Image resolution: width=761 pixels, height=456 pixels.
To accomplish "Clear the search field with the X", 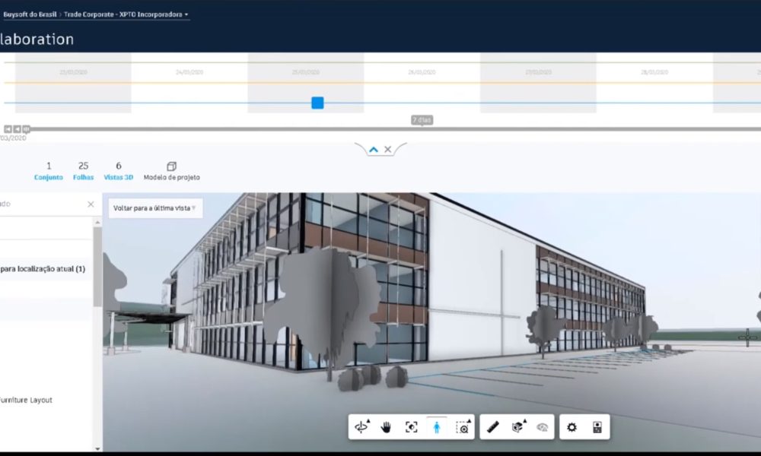I will click(91, 204).
